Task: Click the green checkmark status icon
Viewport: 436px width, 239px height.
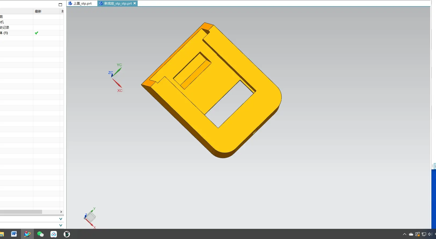Action: (36, 33)
